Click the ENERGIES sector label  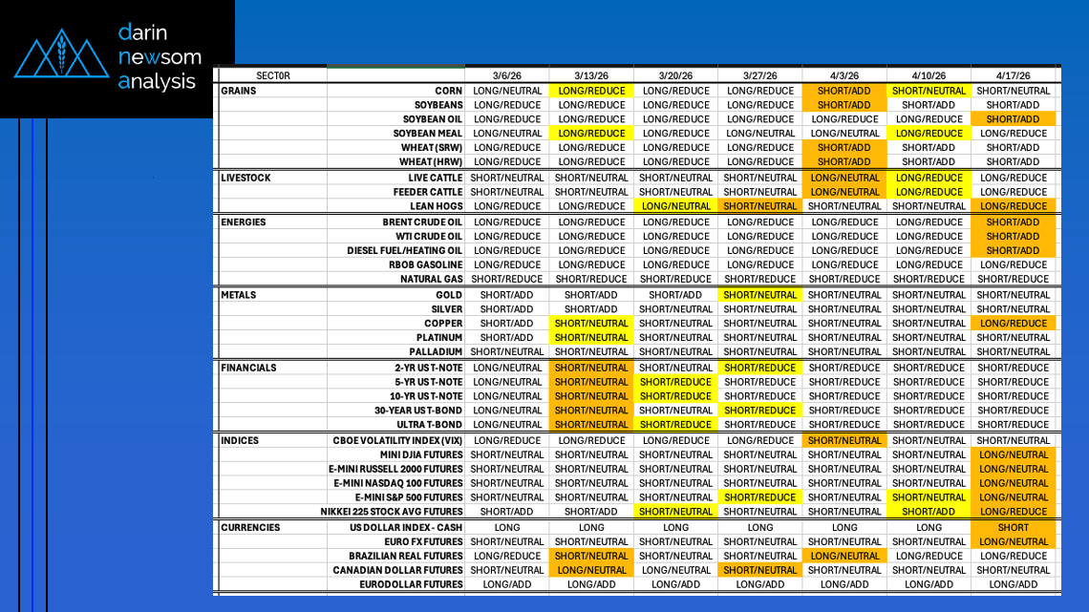click(x=244, y=222)
